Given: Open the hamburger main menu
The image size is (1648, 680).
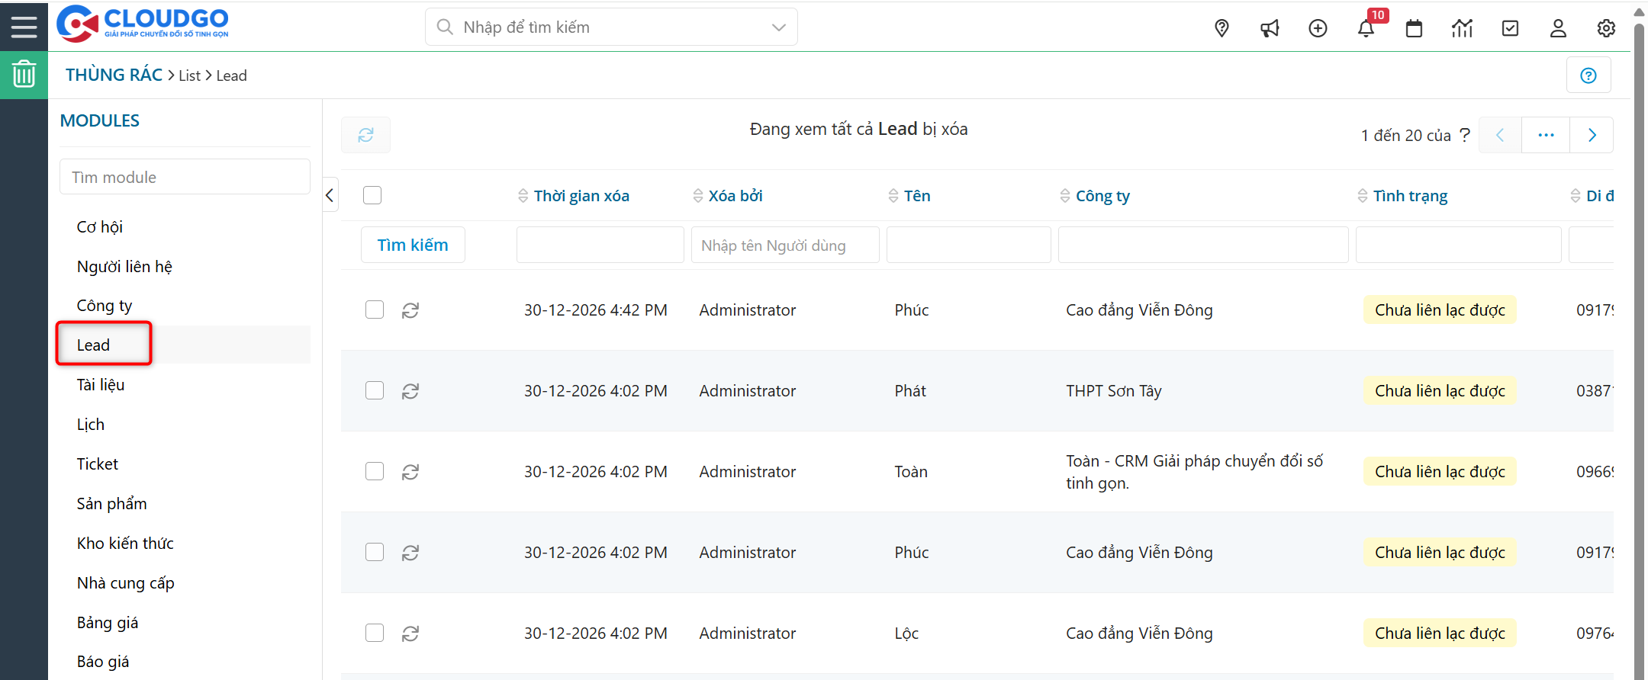Looking at the screenshot, I should click(24, 27).
